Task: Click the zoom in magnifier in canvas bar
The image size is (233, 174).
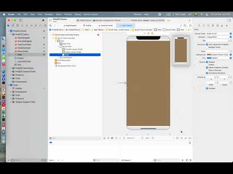Action: click(x=152, y=138)
